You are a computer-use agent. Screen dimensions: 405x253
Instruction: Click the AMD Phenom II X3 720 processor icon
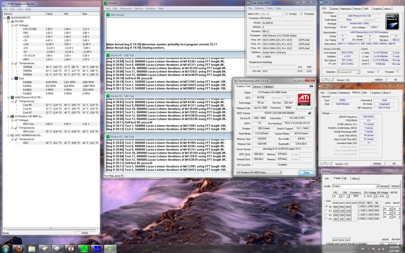pyautogui.click(x=12, y=97)
